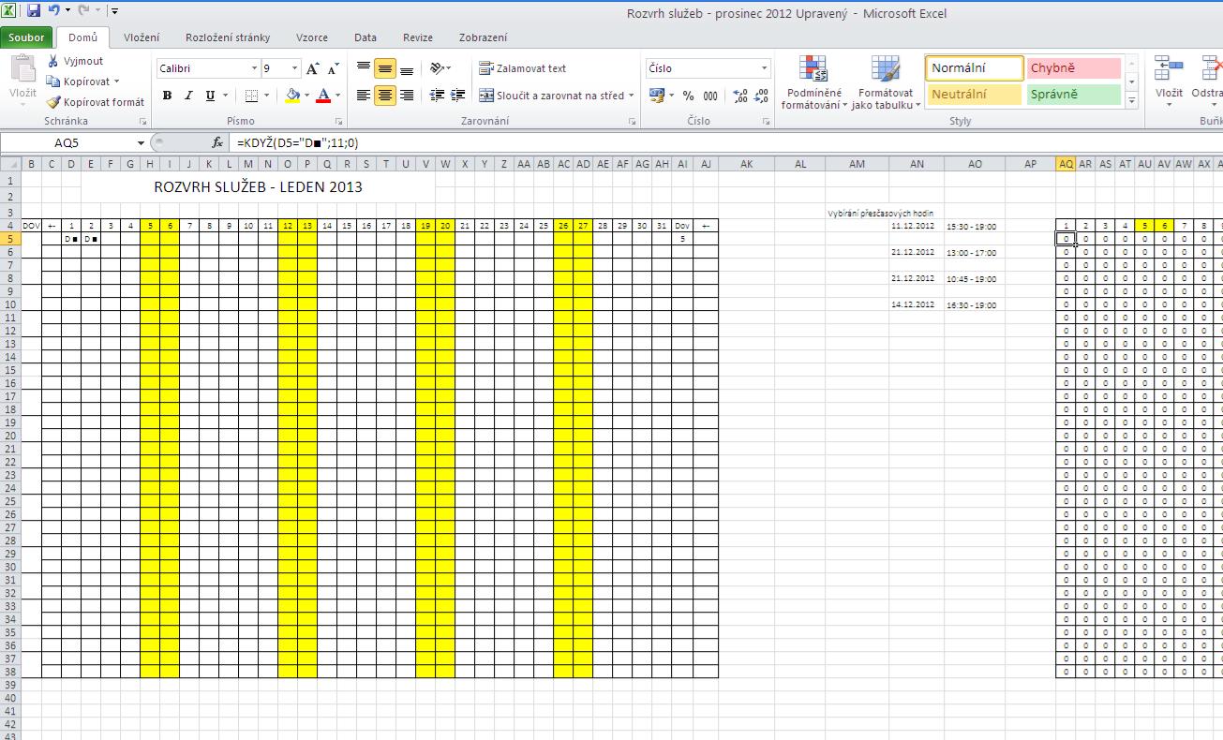The image size is (1223, 740).
Task: Toggle italic formatting
Action: (188, 96)
